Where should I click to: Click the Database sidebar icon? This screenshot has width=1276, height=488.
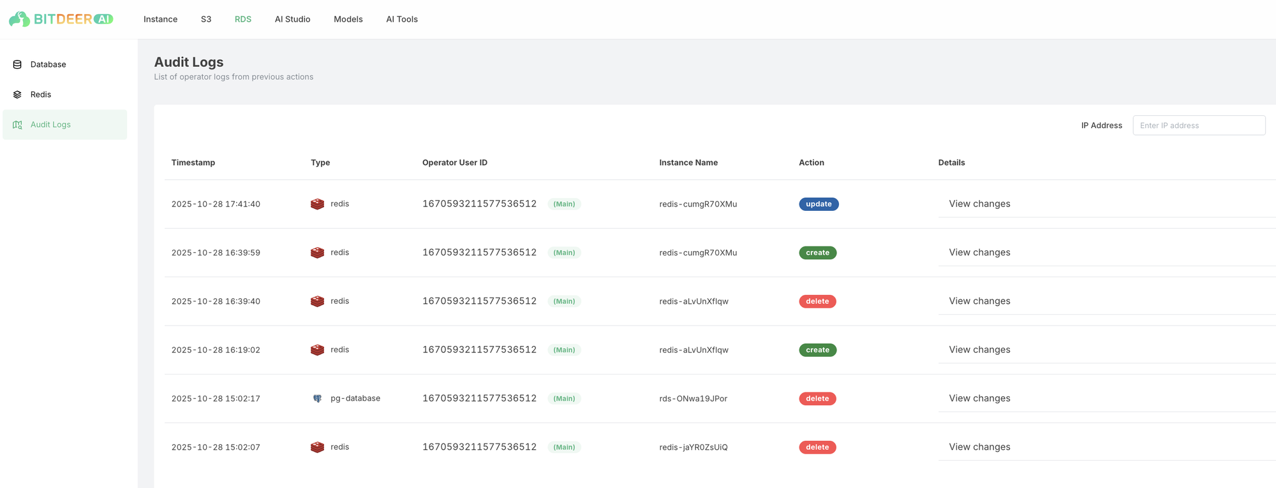(x=17, y=64)
